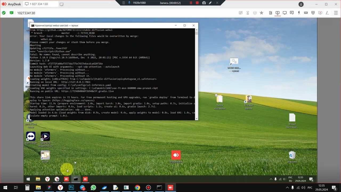The height and width of the screenshot is (192, 341).
Task: Open the recording bar hamburger menu
Action: point(123,3)
